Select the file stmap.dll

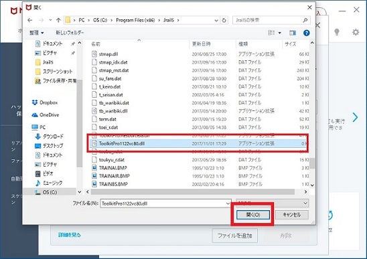pyautogui.click(x=108, y=54)
